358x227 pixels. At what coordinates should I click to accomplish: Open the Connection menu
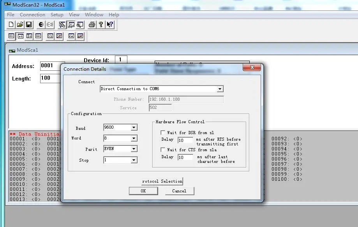tap(32, 15)
